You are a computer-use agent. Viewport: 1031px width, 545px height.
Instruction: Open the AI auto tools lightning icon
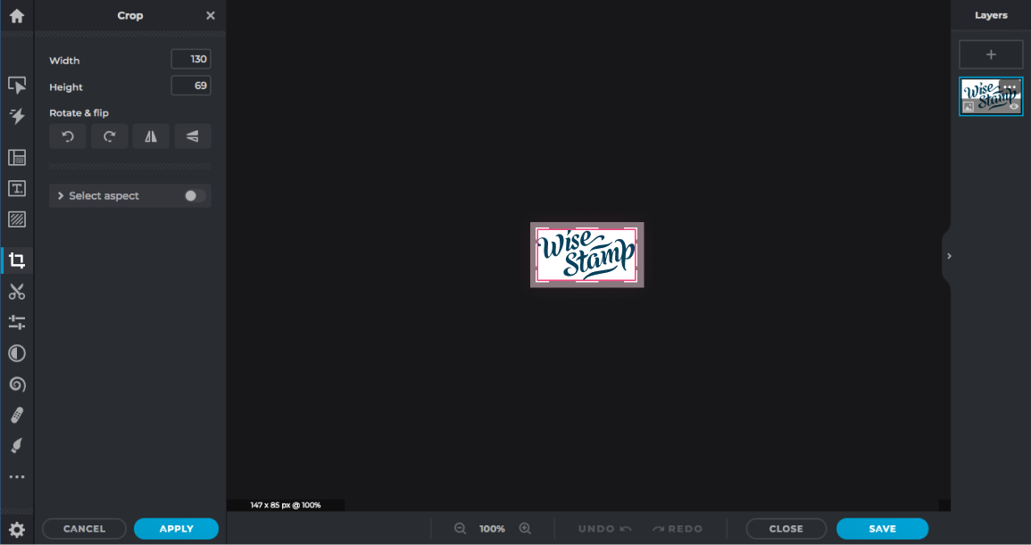[16, 116]
